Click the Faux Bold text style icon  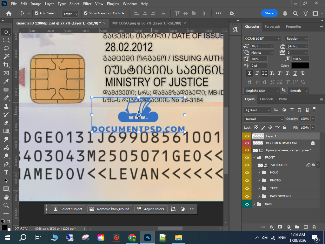[249, 73]
